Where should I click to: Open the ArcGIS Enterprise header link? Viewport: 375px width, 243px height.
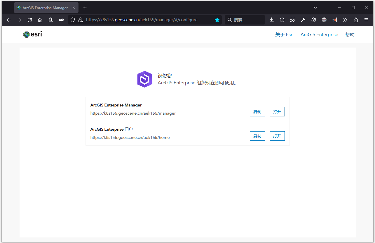pos(319,34)
